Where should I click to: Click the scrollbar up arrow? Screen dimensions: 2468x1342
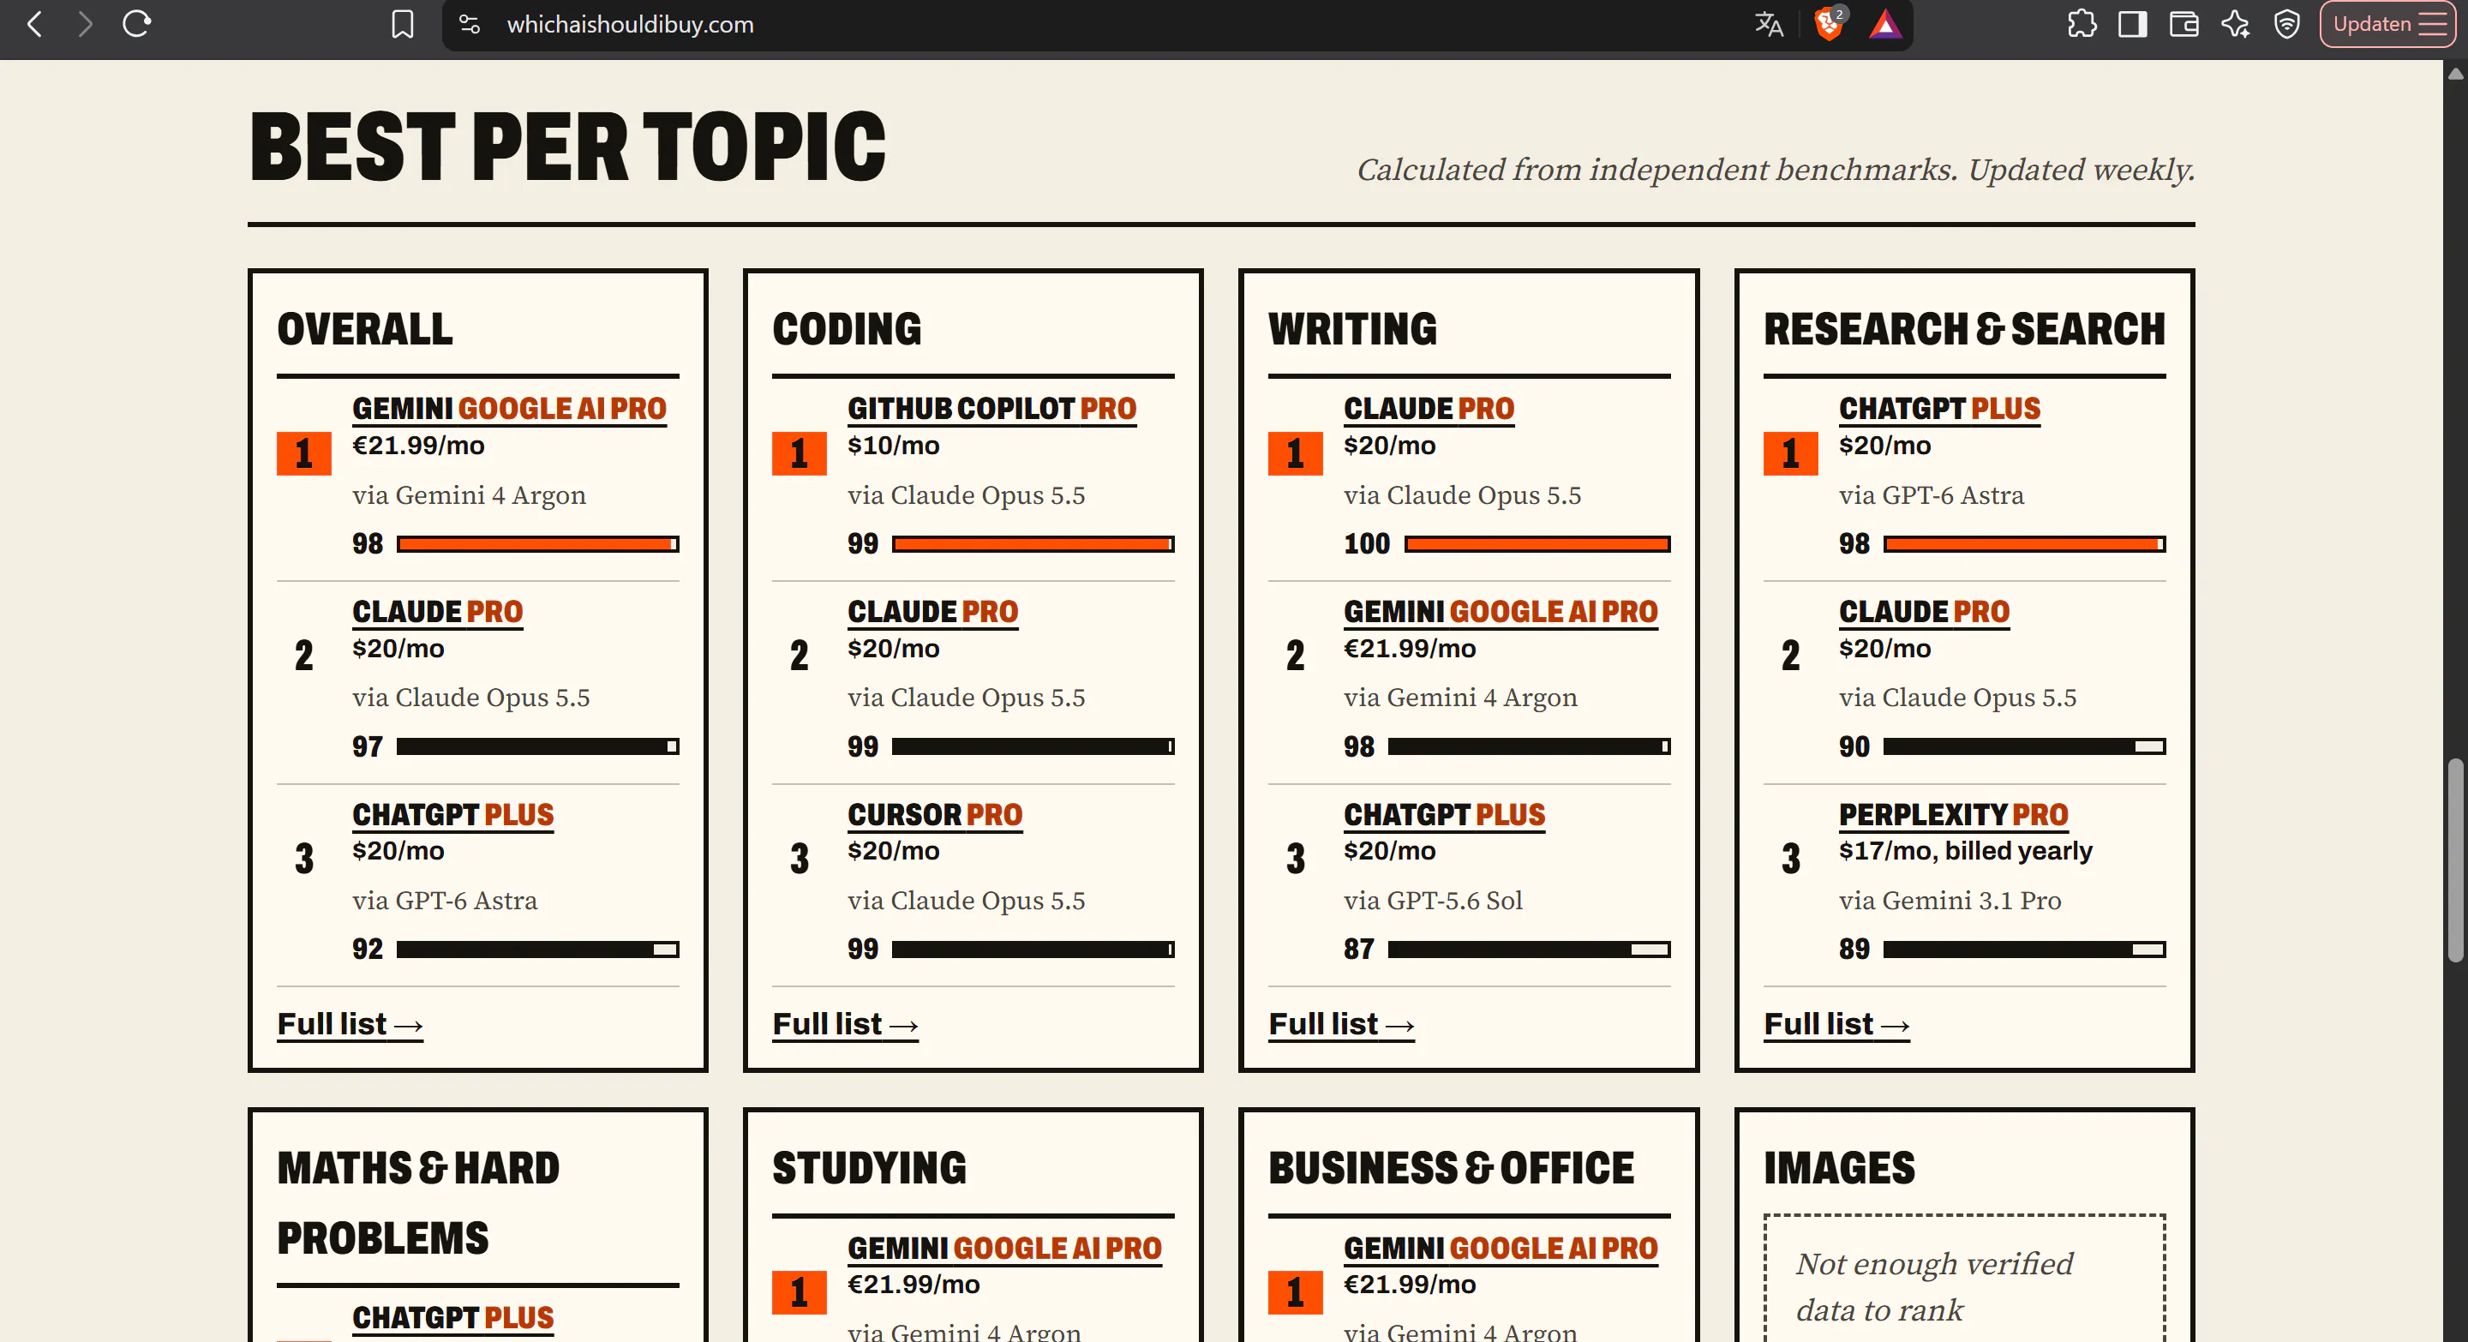pyautogui.click(x=2454, y=74)
